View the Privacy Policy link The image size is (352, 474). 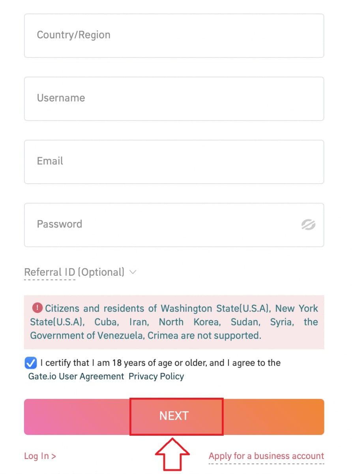(156, 376)
